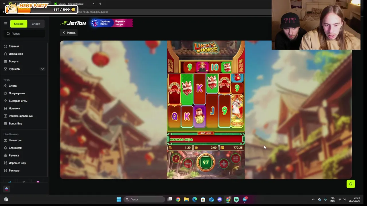Click the bet amount 1.20 field
Screen dimensions: 367x206
click(180, 148)
